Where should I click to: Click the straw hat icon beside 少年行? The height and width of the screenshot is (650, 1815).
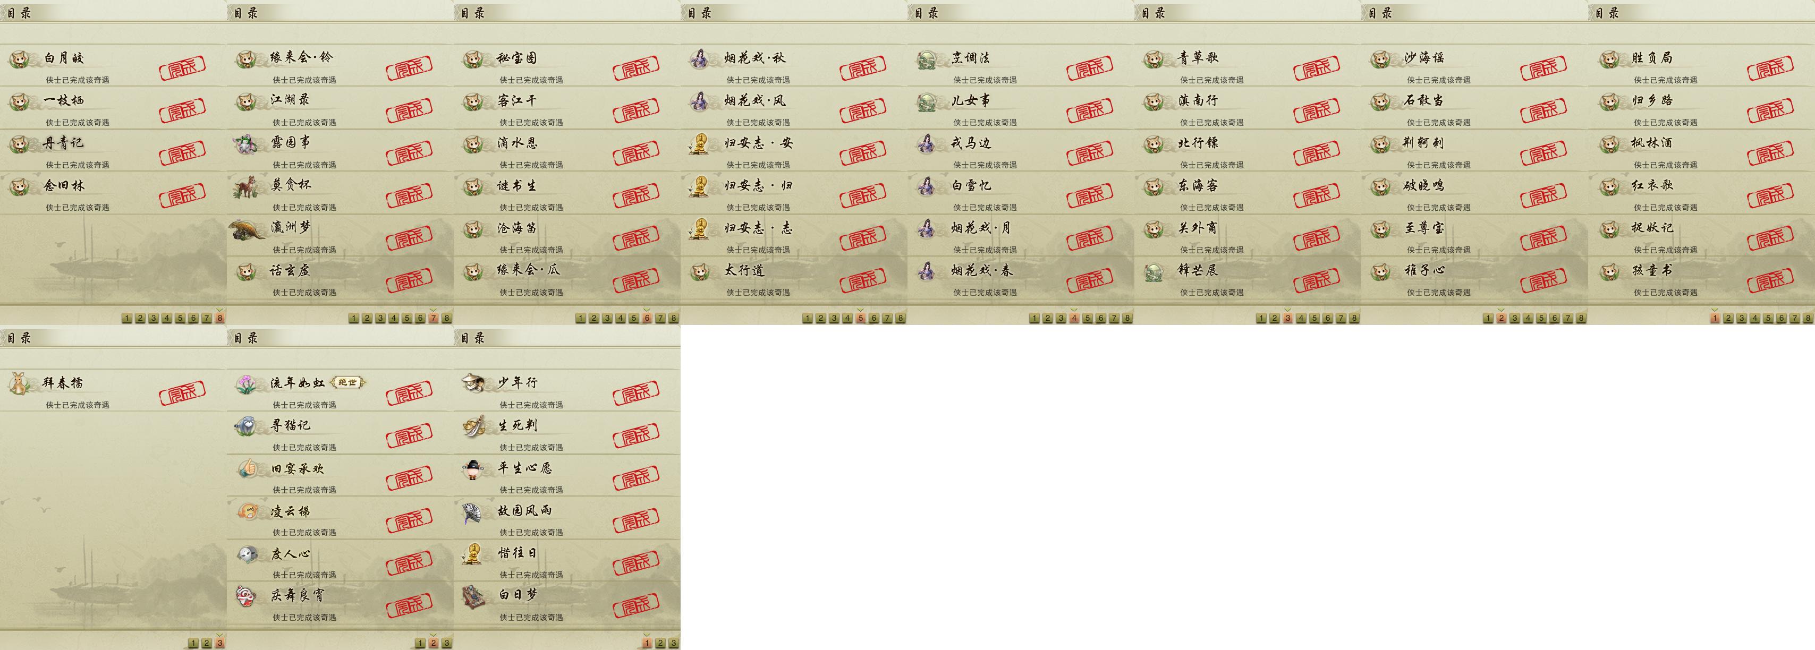tap(473, 383)
